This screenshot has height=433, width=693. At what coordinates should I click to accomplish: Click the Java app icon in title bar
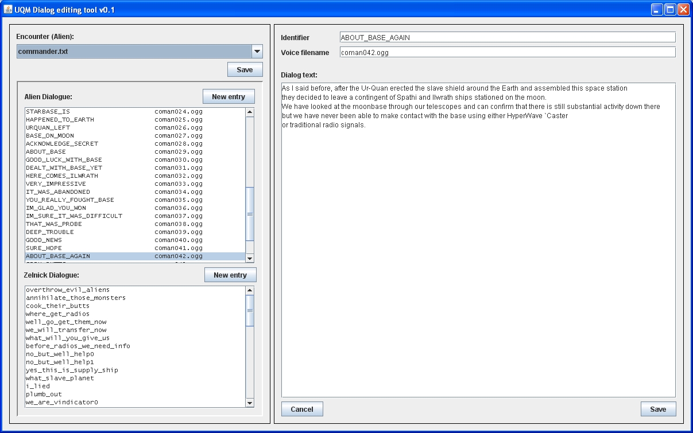9,10
